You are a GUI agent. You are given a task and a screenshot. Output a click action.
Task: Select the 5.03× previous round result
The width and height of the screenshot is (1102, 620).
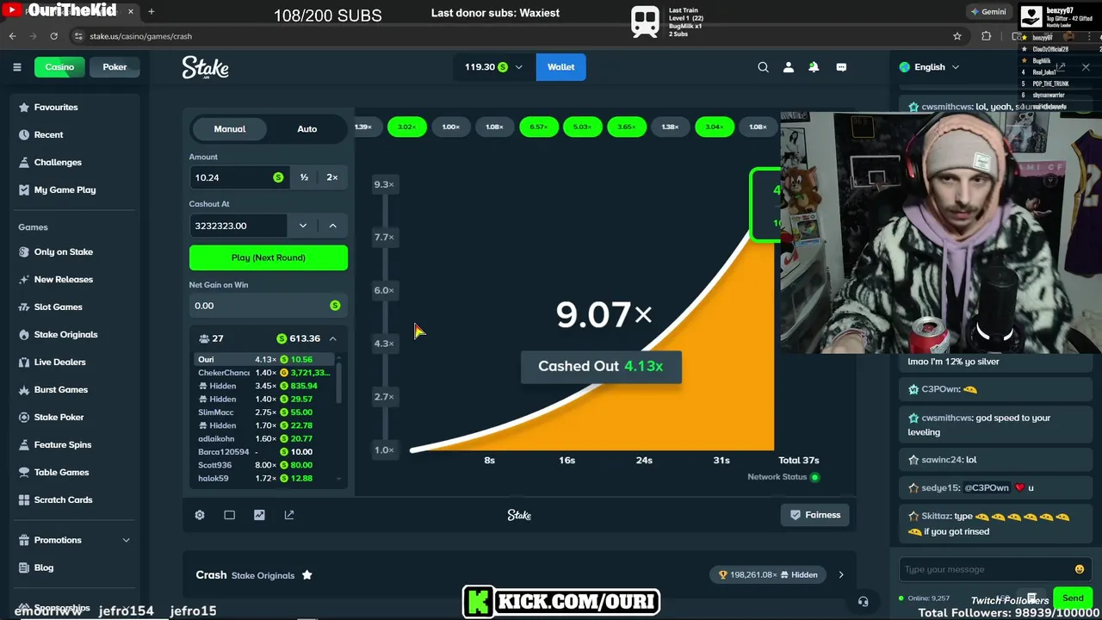click(583, 127)
